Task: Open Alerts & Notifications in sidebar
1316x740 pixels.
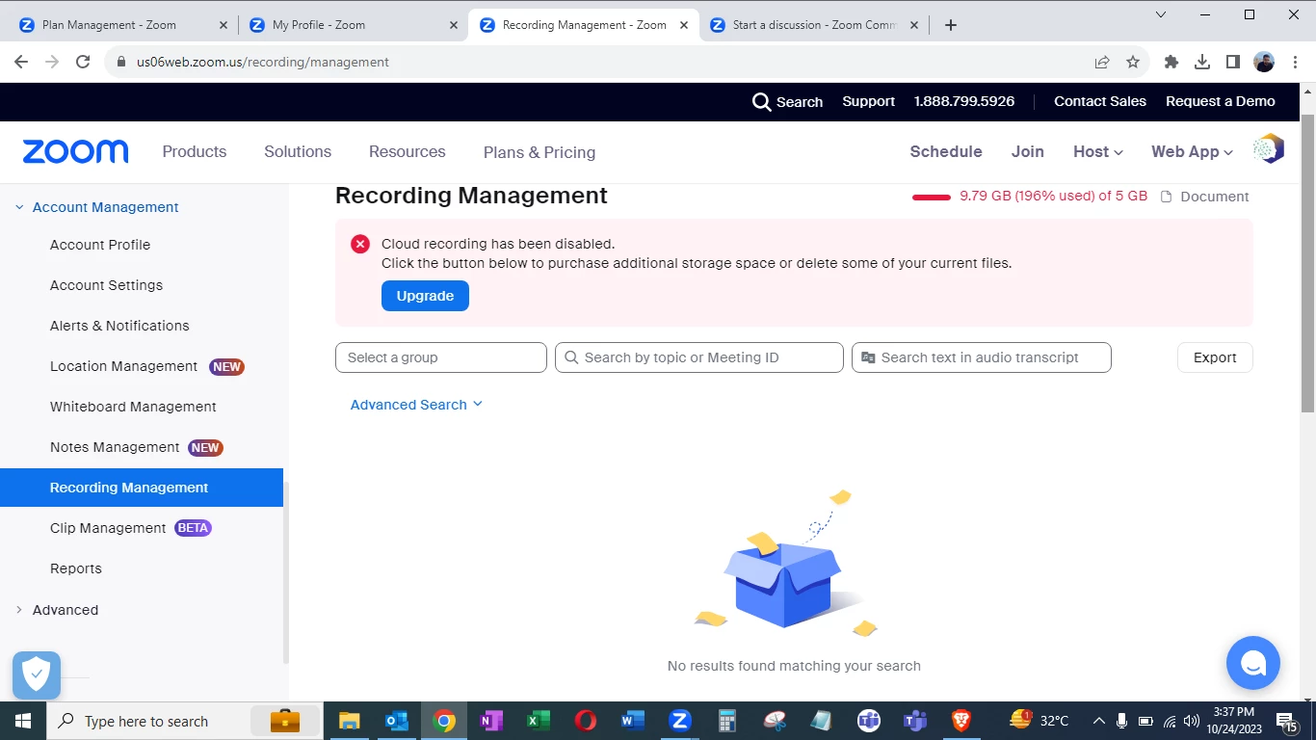Action: [119, 326]
